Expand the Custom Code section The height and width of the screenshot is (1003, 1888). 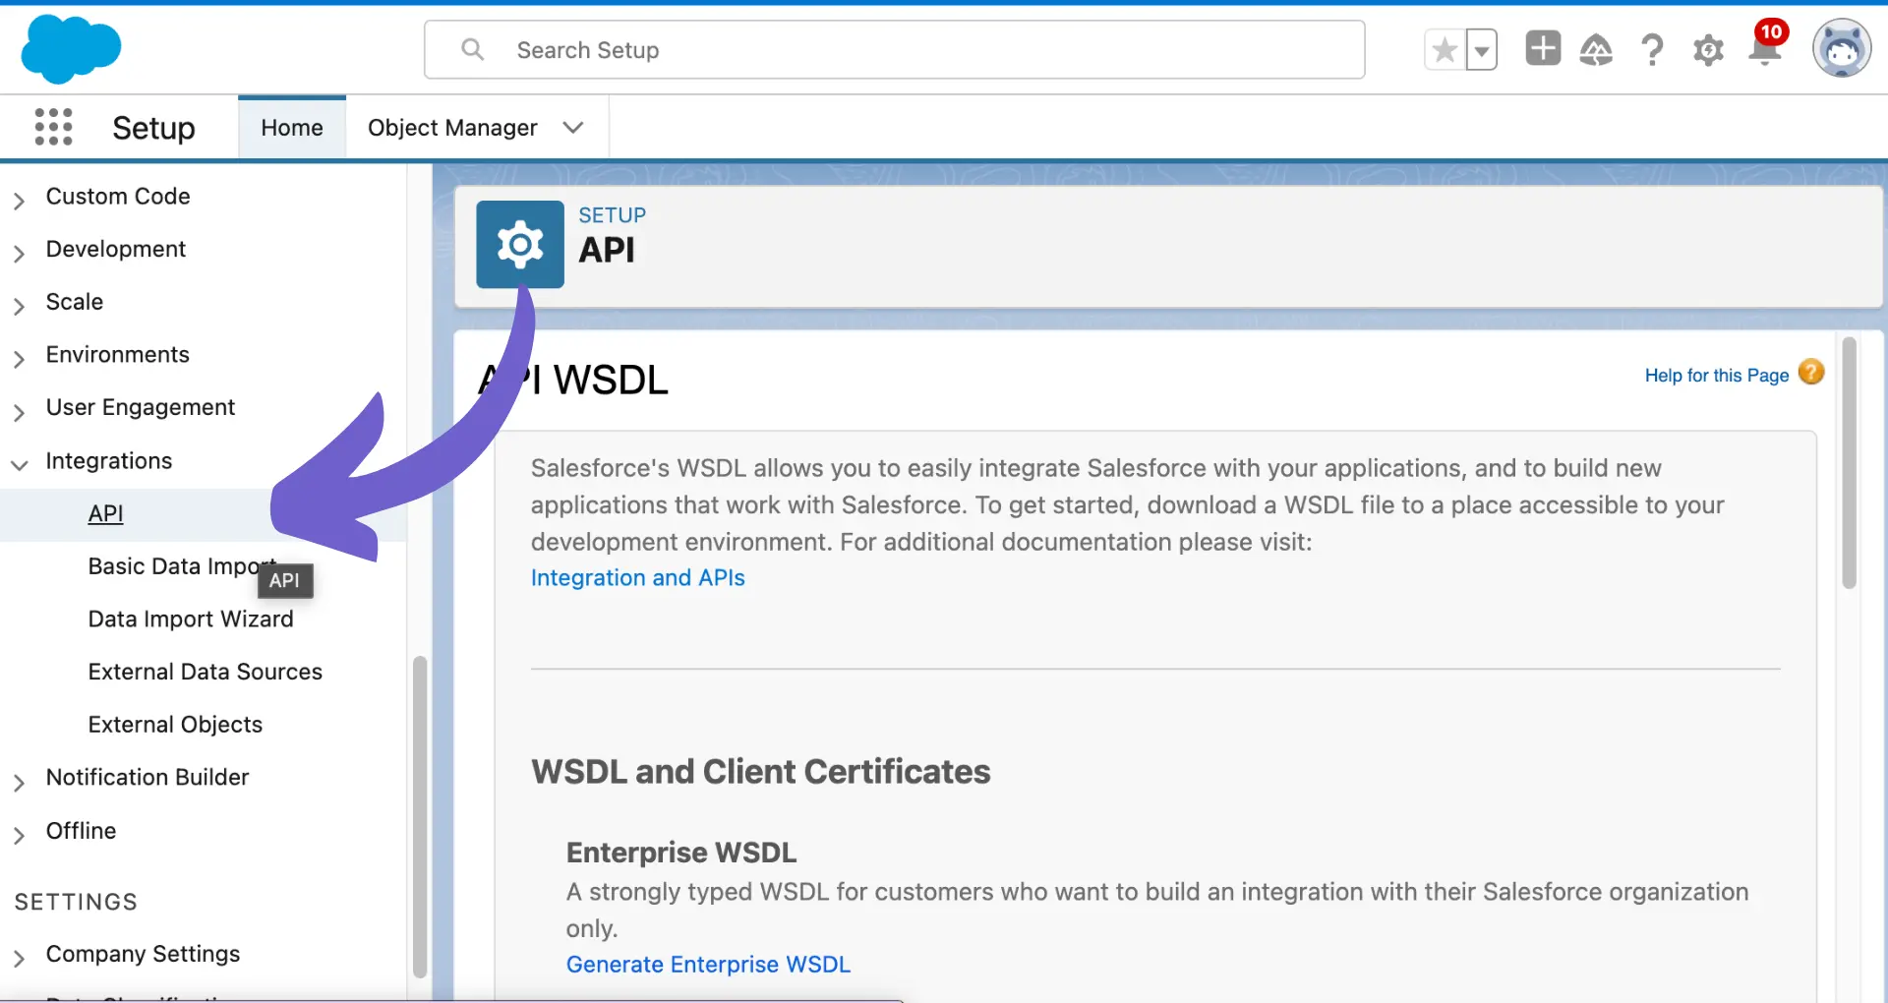[19, 201]
